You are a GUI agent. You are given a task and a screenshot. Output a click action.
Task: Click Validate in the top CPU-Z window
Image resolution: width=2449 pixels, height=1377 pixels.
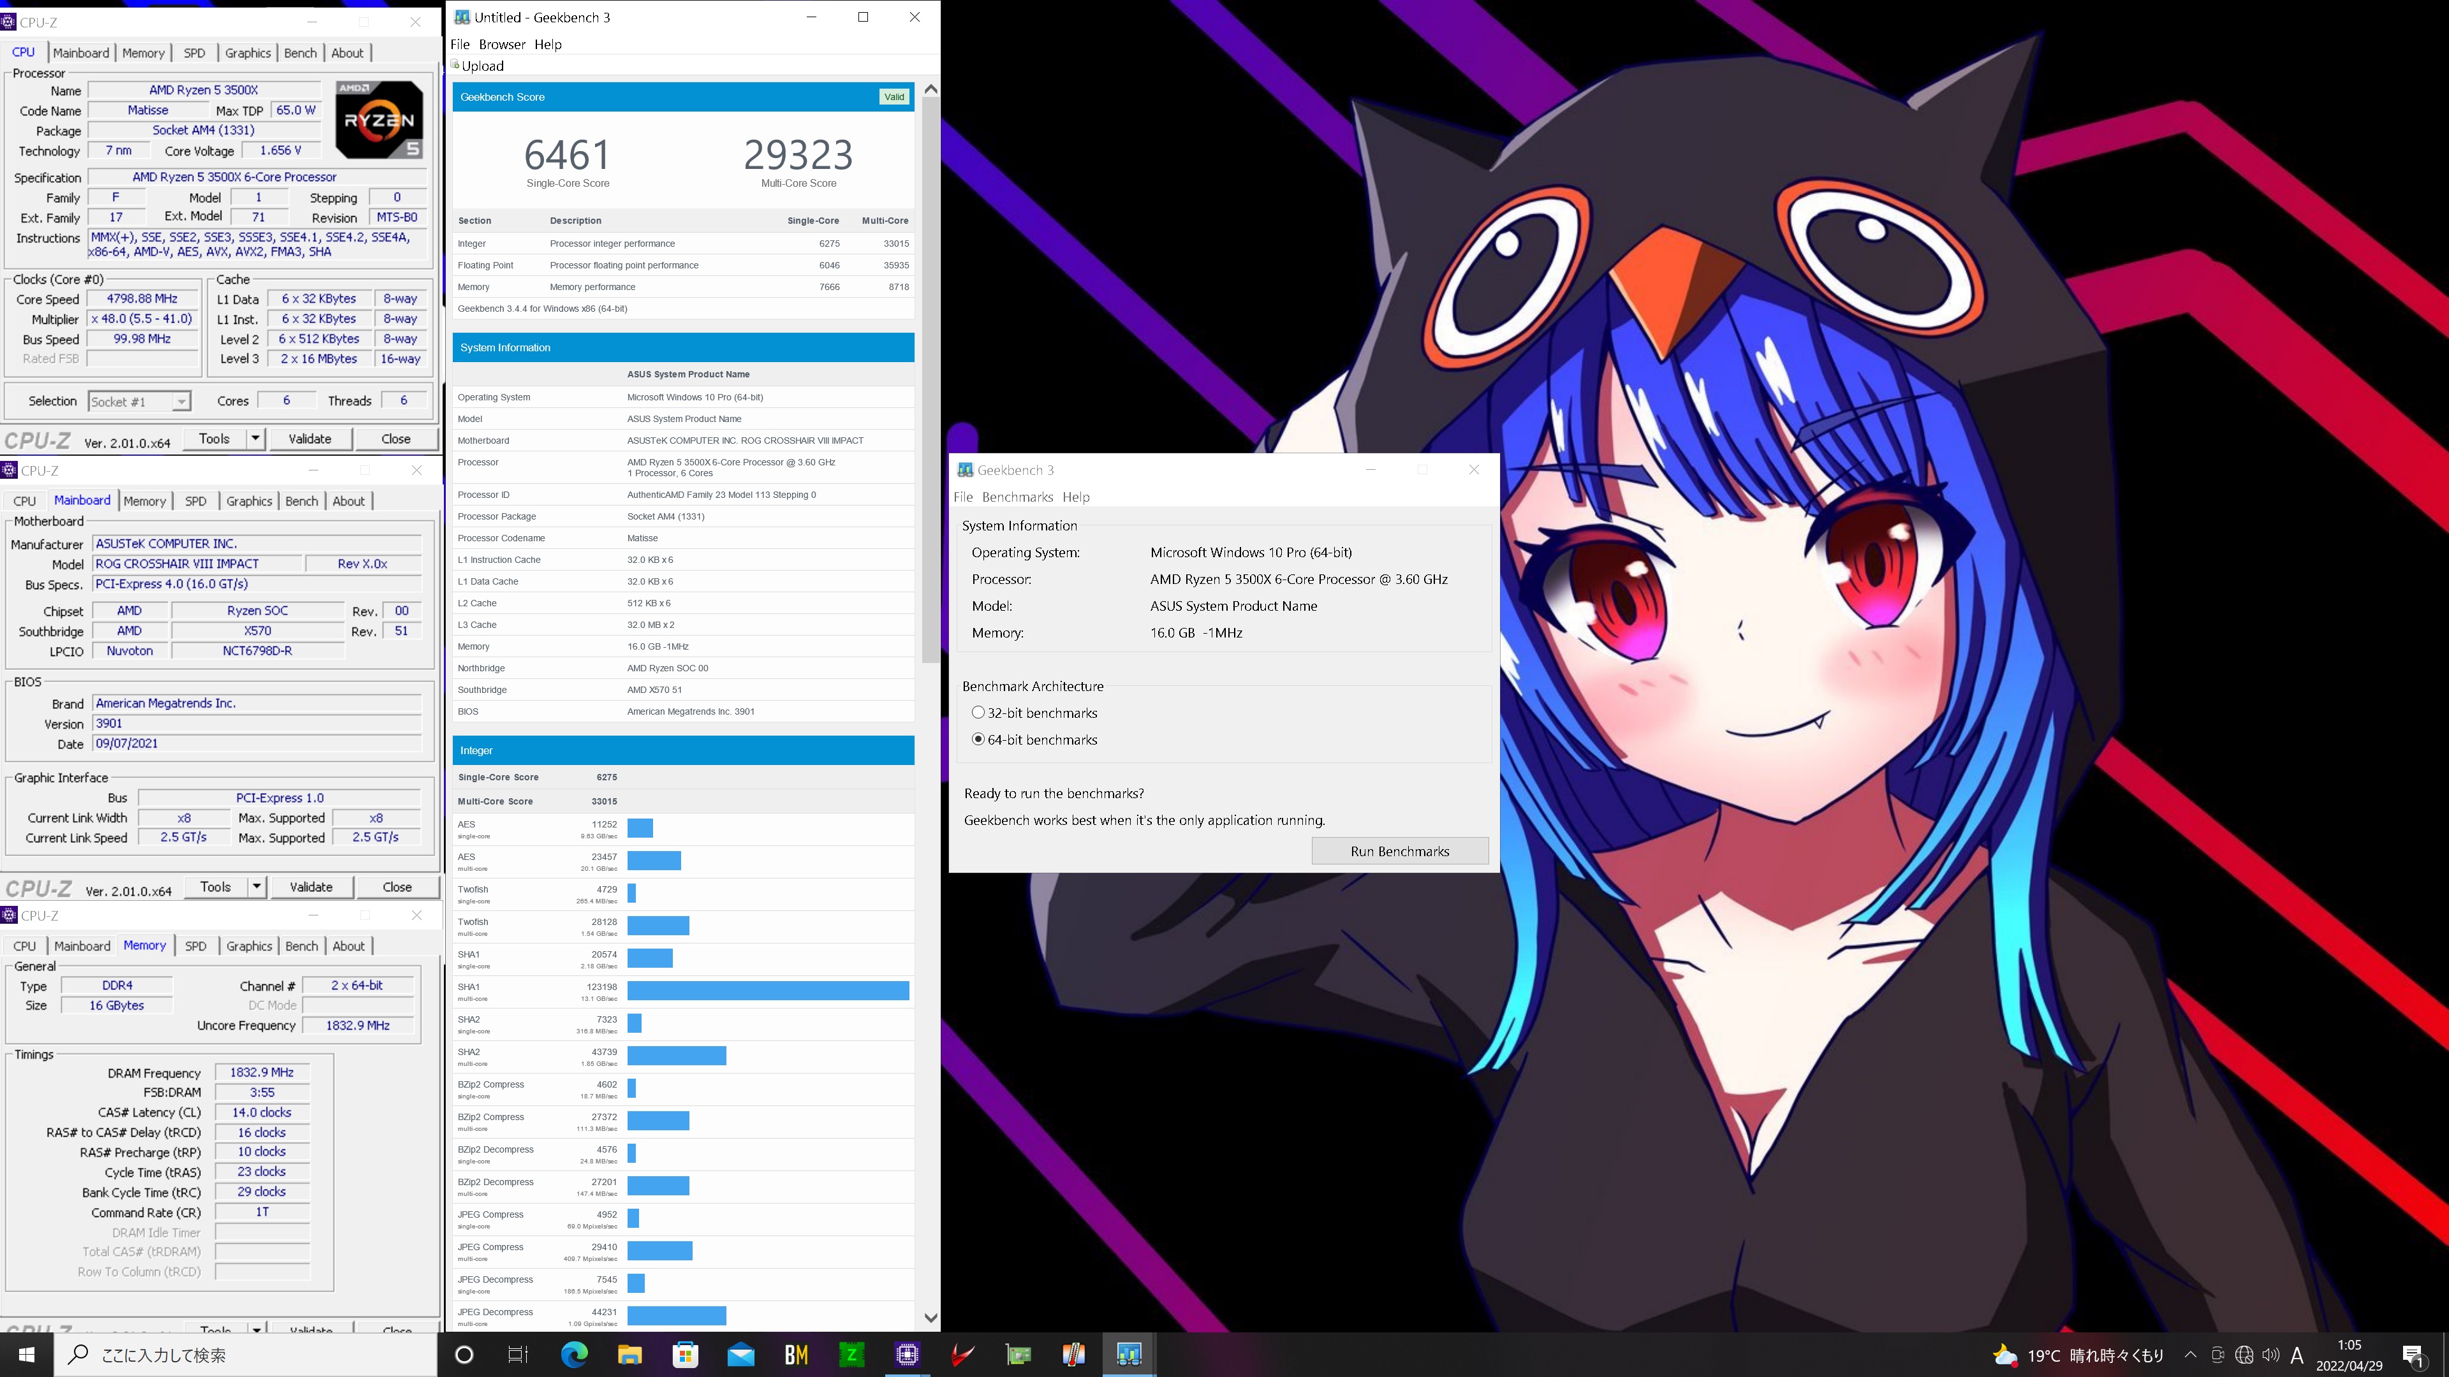(x=310, y=439)
